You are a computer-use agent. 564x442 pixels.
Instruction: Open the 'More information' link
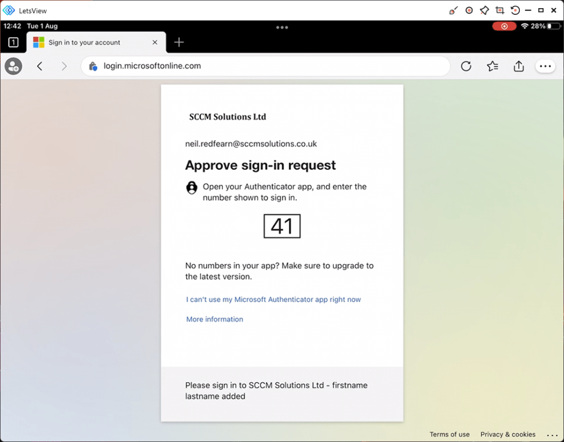pyautogui.click(x=214, y=319)
